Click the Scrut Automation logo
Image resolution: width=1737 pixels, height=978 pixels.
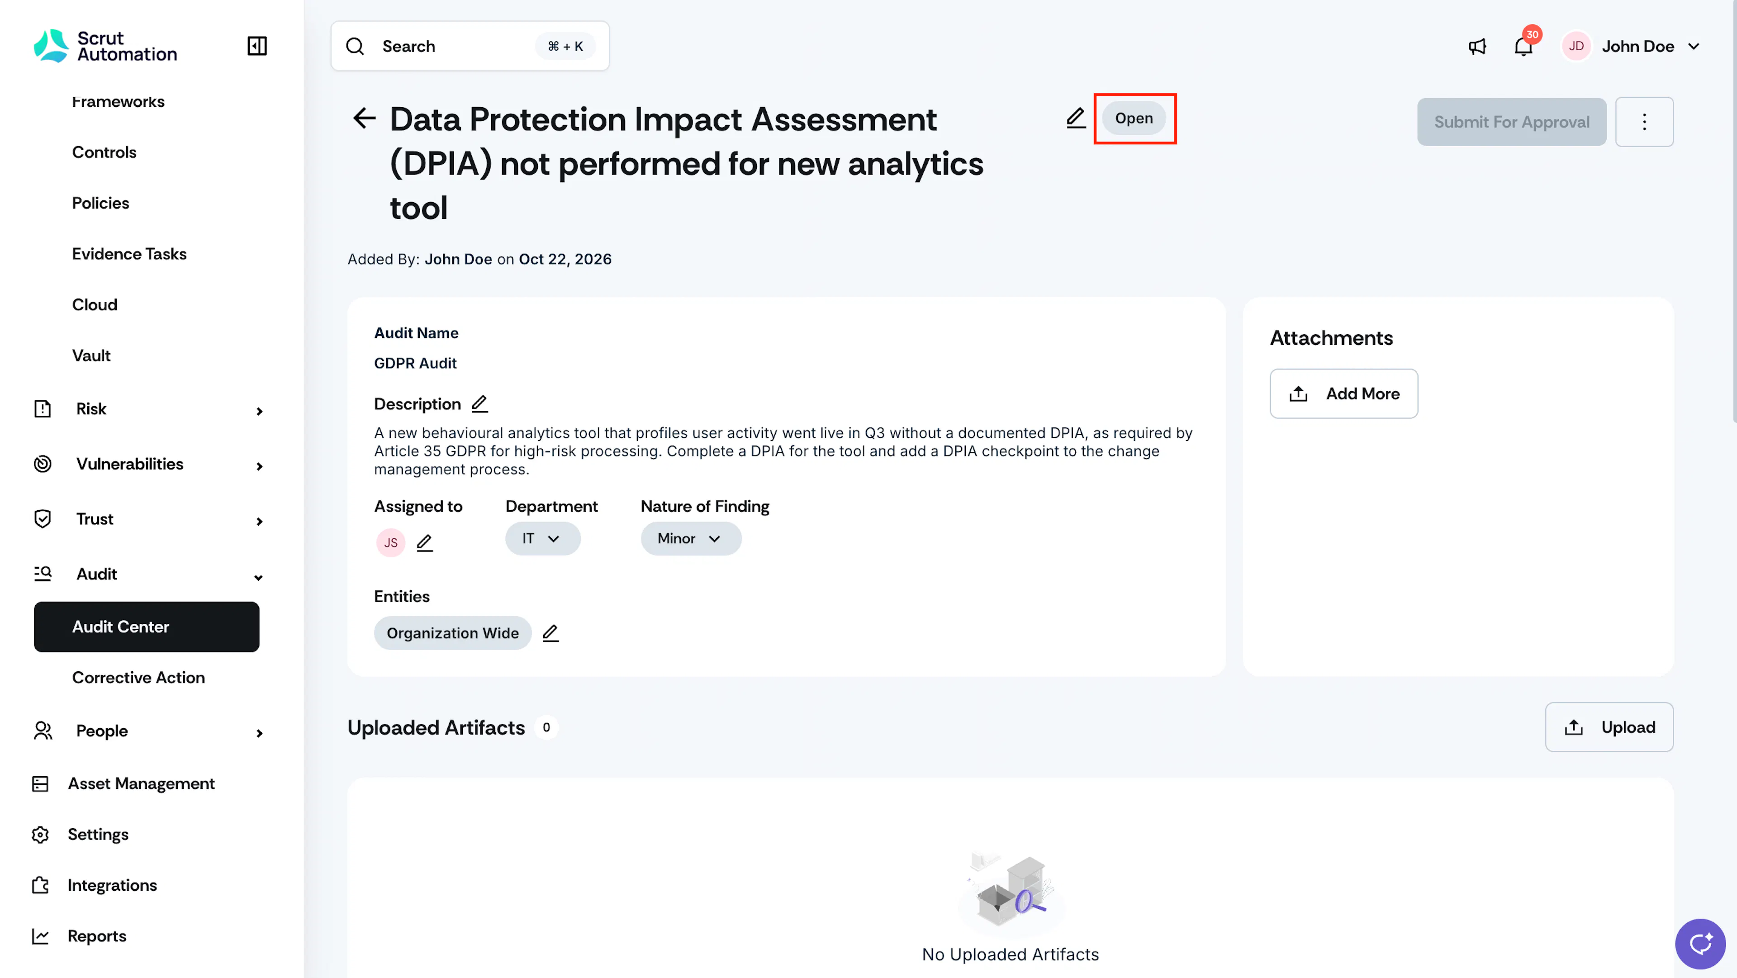pyautogui.click(x=106, y=46)
